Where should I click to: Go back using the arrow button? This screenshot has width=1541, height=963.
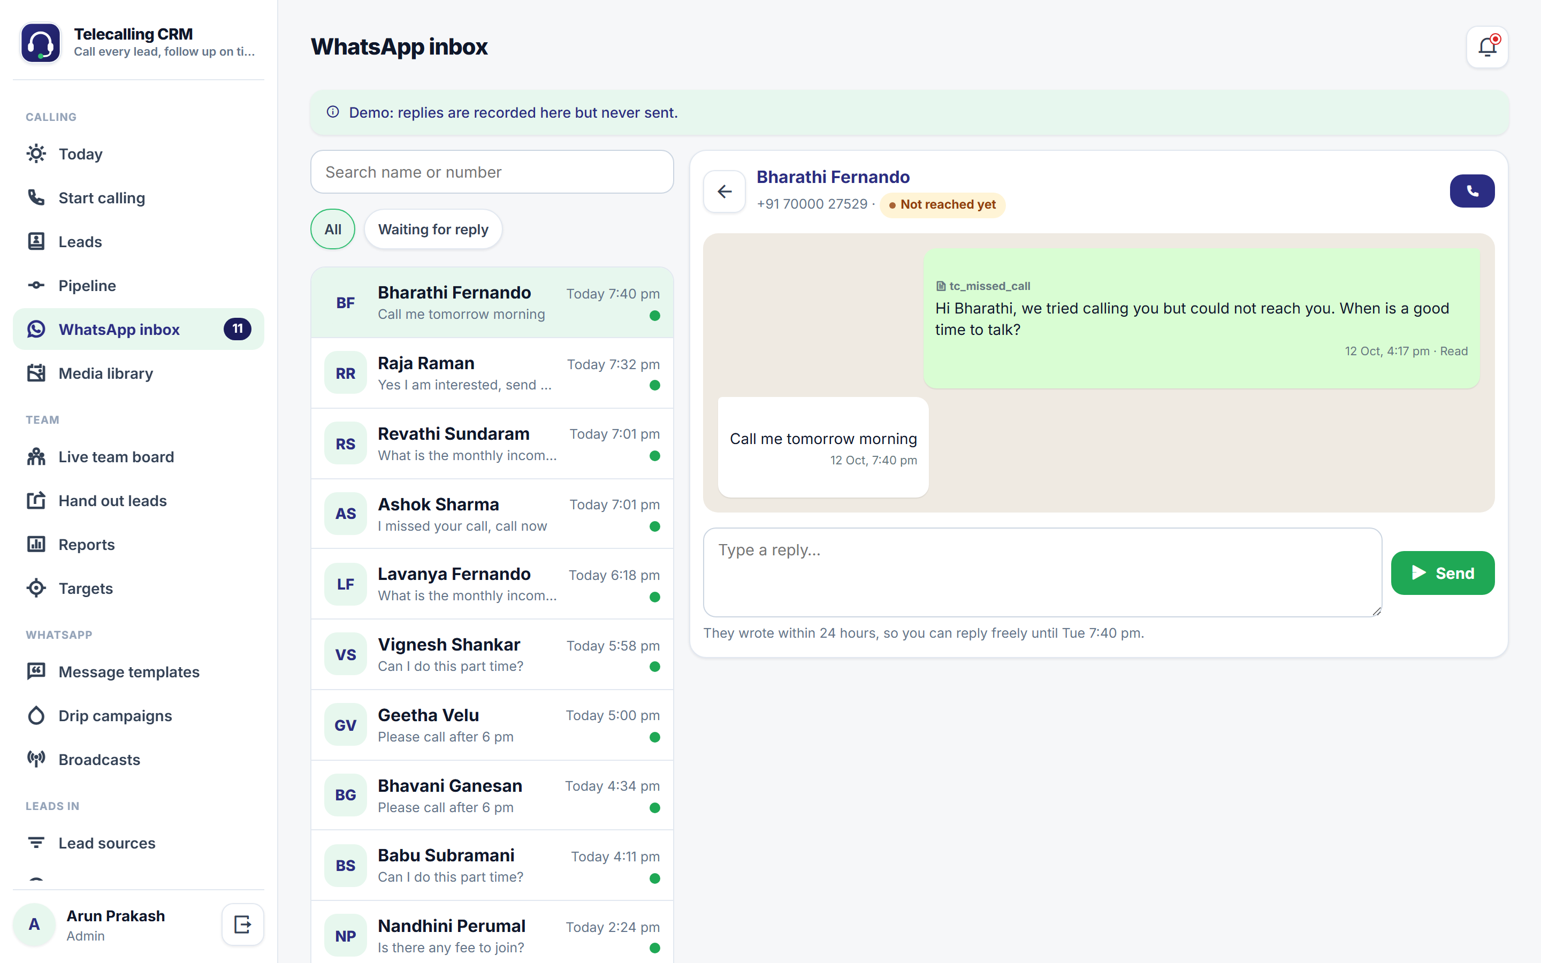click(x=724, y=191)
